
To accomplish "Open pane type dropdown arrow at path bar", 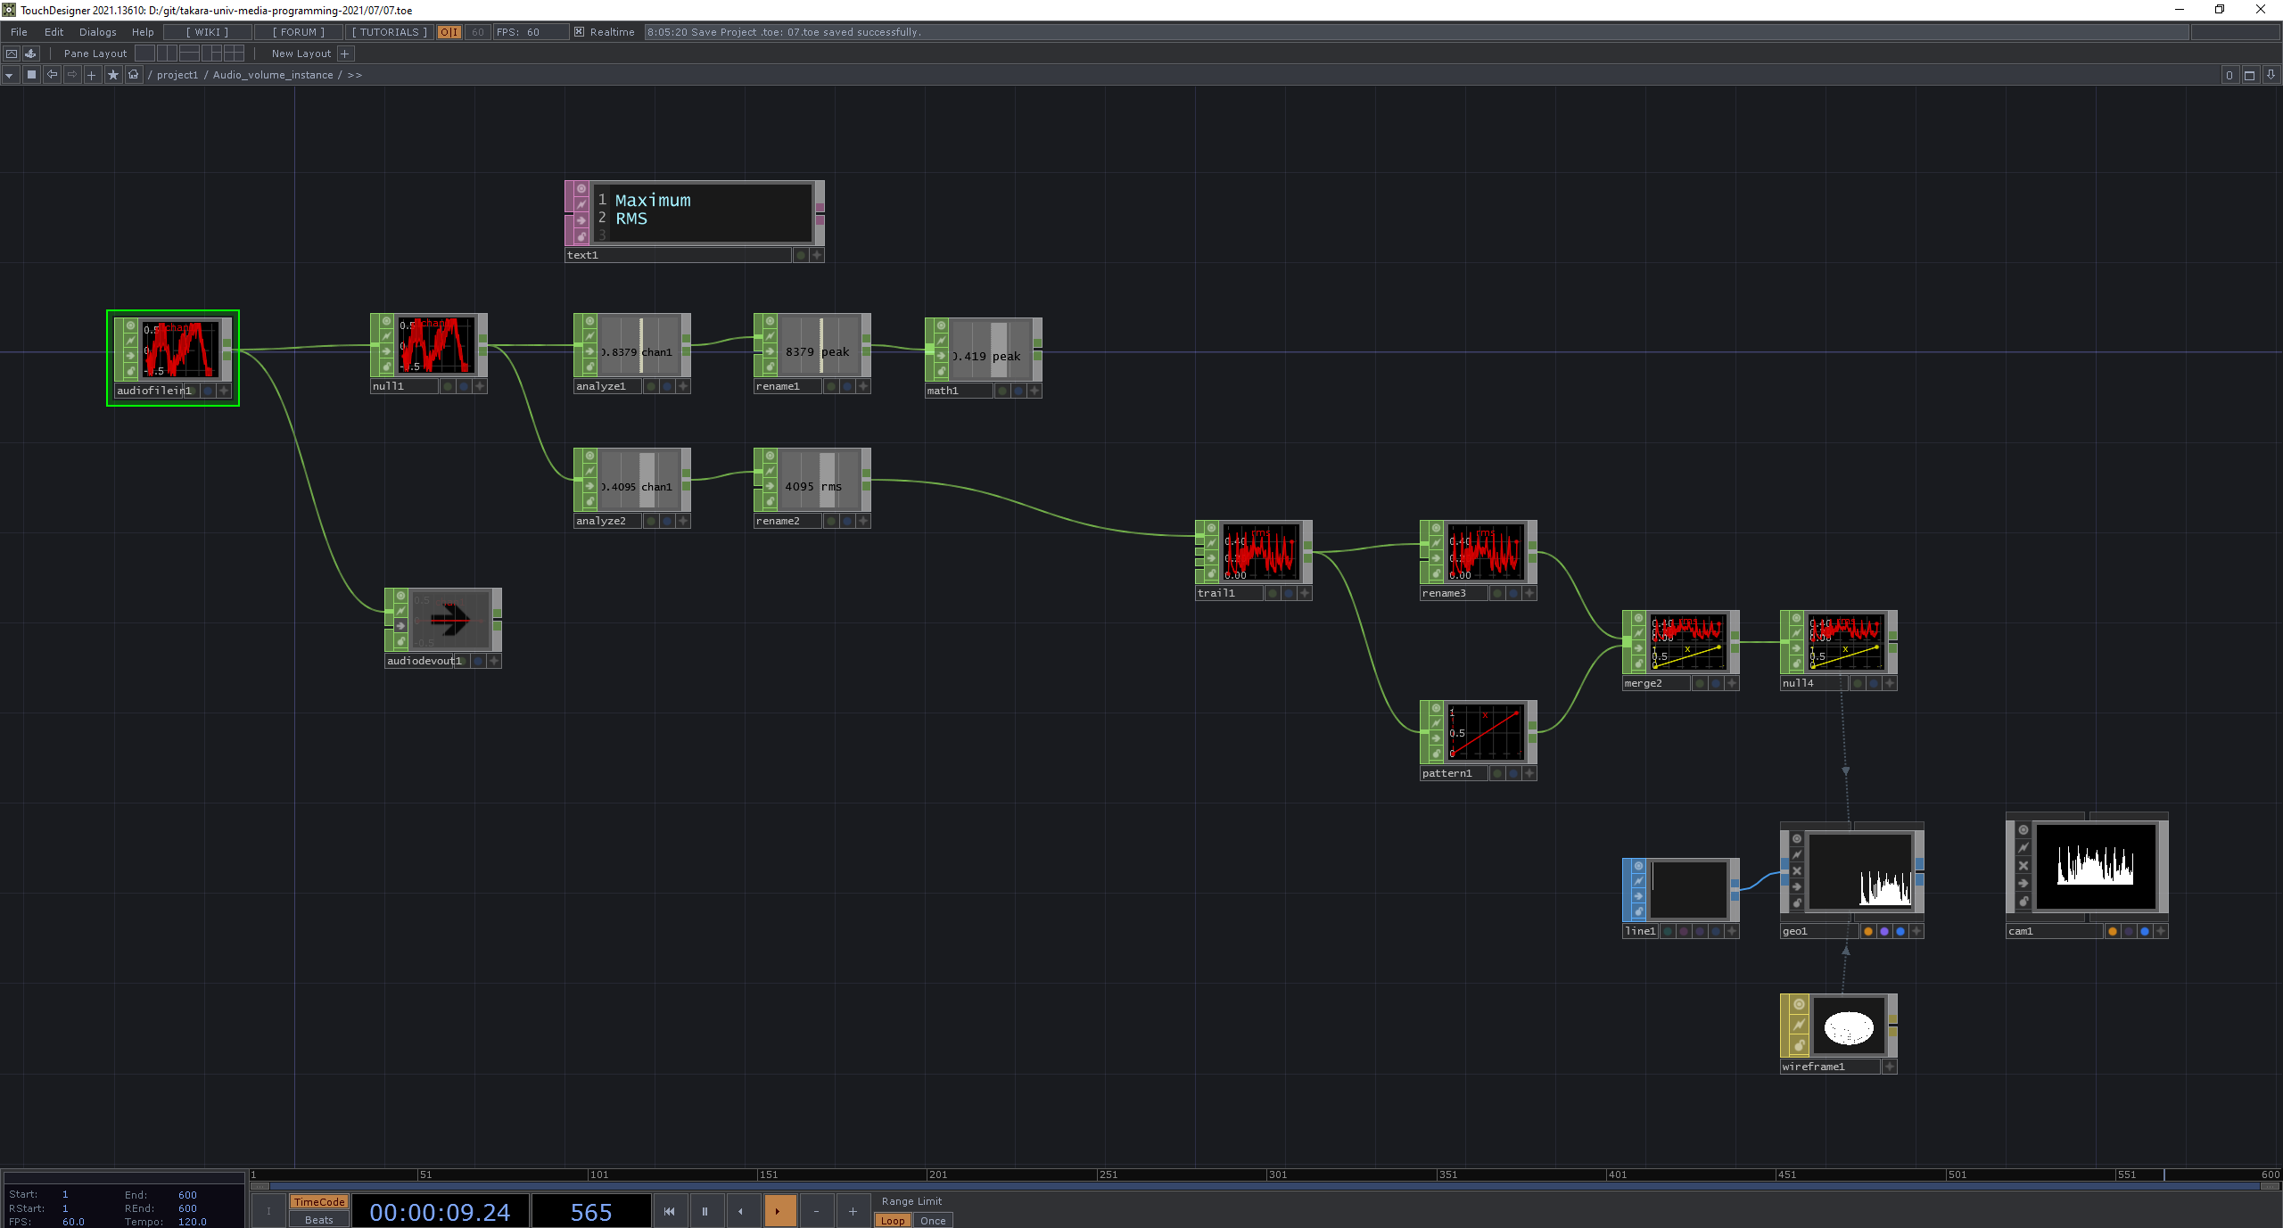I will [x=9, y=75].
